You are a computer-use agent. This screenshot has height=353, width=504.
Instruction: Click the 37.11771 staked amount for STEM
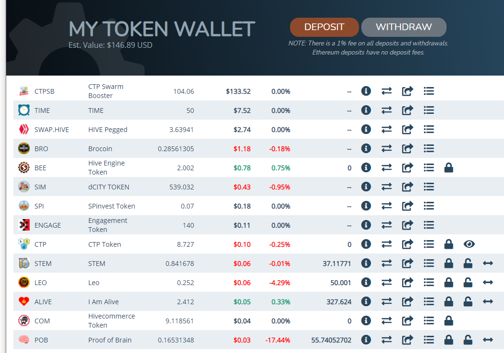[336, 264]
